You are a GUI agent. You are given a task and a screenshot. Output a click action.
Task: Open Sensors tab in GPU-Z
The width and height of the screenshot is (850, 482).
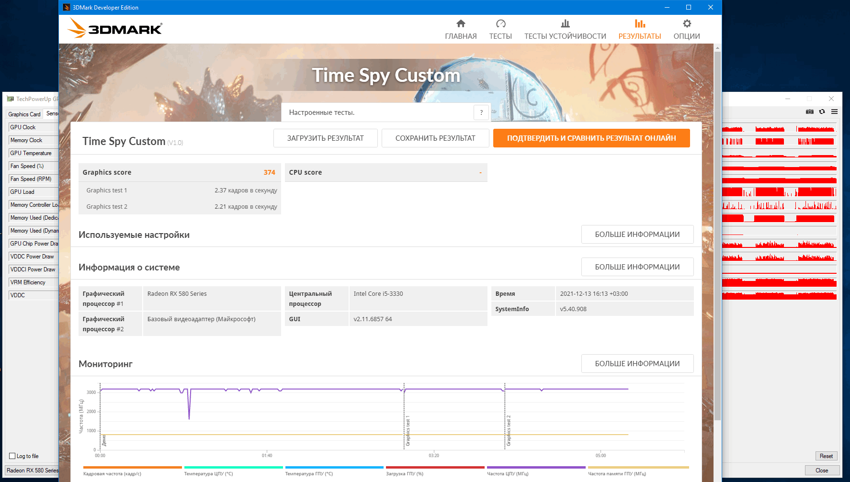coord(51,114)
